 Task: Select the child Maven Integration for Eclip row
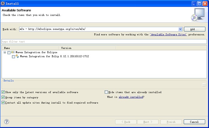(40, 56)
